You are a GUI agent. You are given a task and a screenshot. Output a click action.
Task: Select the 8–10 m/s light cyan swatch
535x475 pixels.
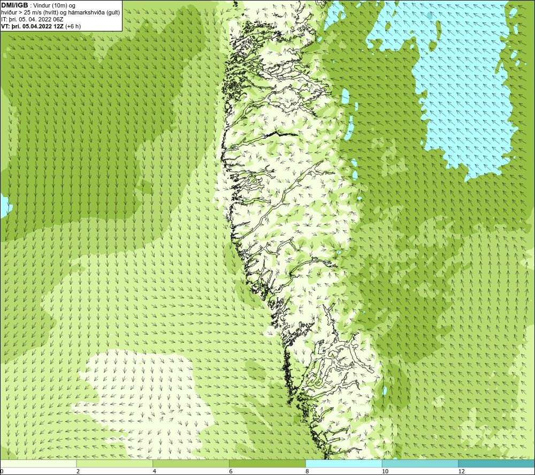click(344, 463)
